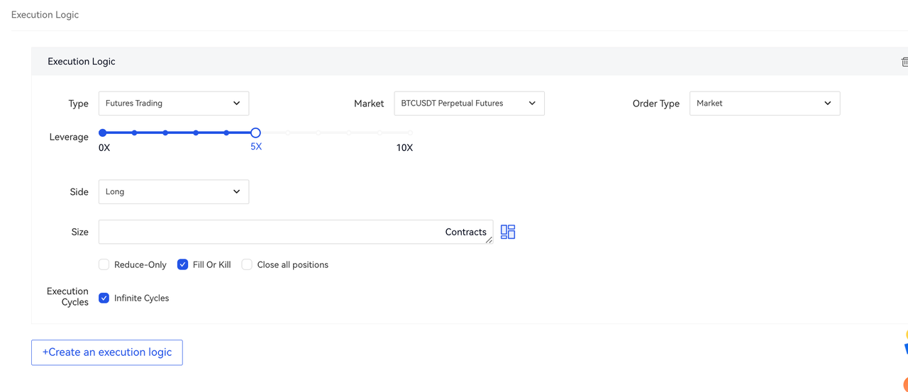Viewport: 908px width, 392px height.
Task: Expand the Market dropdown for BTCUSDT Perpetual Futures
Action: pos(469,103)
